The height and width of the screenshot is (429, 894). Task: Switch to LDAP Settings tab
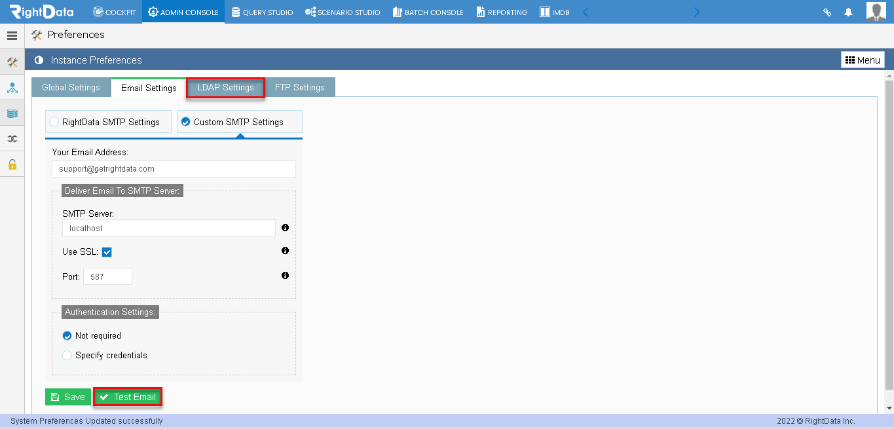pos(226,88)
